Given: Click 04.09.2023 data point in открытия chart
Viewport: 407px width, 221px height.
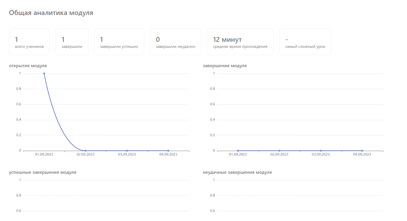Looking at the screenshot, I should click(x=168, y=151).
